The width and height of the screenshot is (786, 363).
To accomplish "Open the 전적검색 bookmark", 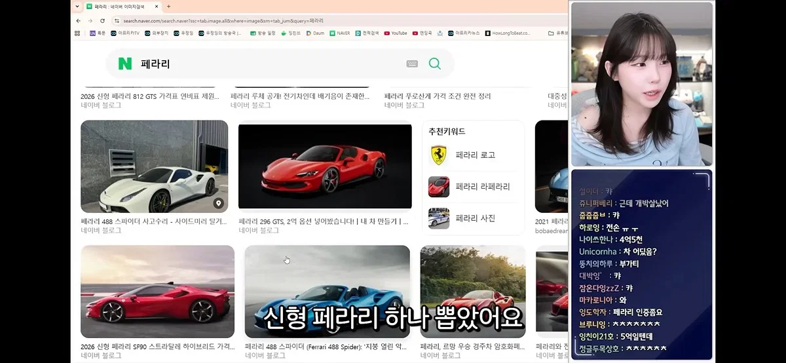I will click(367, 33).
